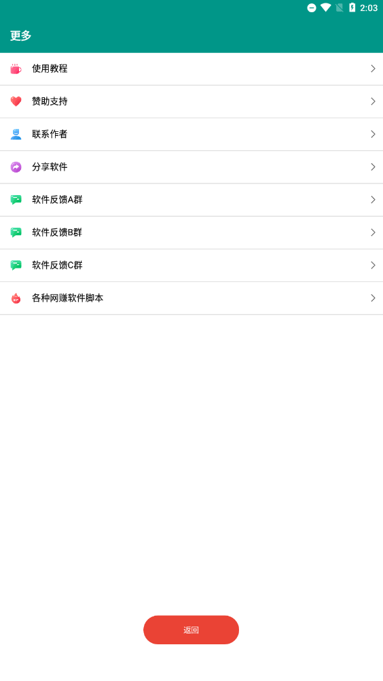The height and width of the screenshot is (681, 383).
Task: Tap the 更多 title in header
Action: click(21, 35)
